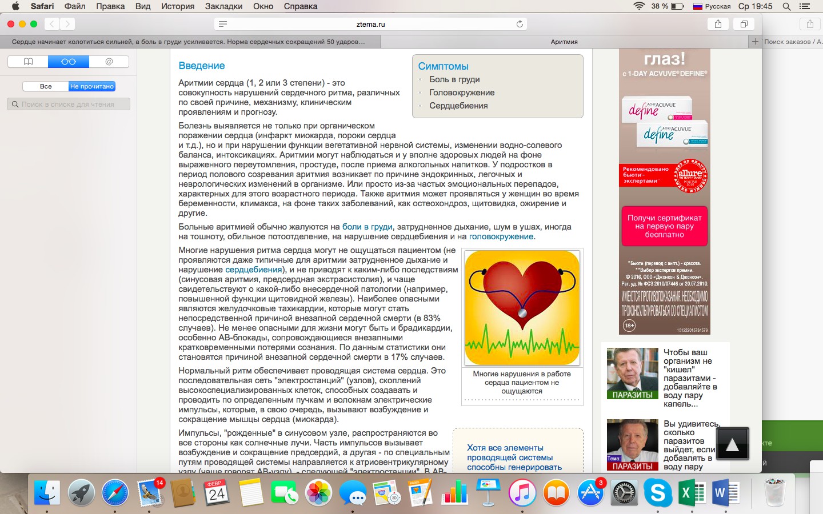Viewport: 823px width, 514px height.
Task: Click the Получи сертификат ad button
Action: click(665, 226)
